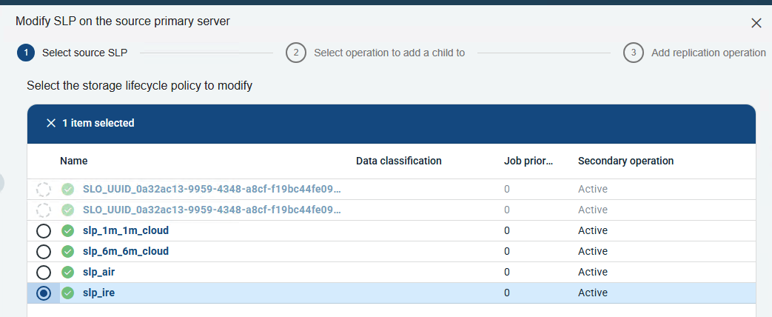
Task: Click step 3 circle icon
Action: [x=633, y=53]
